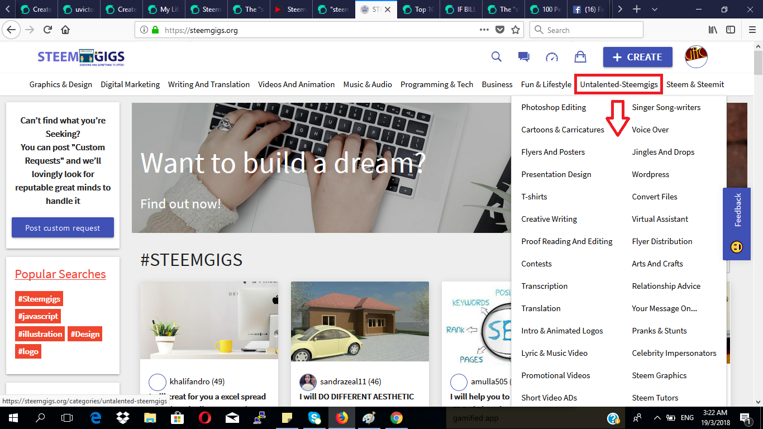The image size is (763, 429).
Task: Click the Popular Searches heading link
Action: click(x=60, y=274)
